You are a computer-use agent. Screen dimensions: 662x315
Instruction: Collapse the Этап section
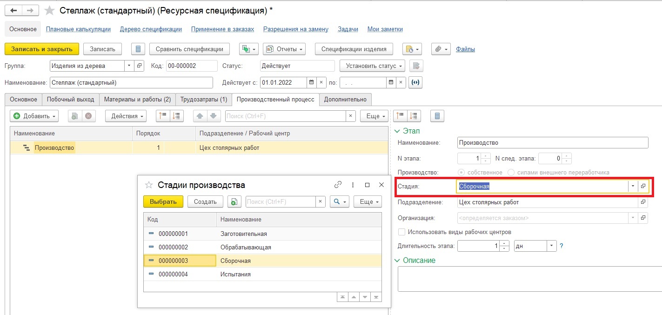coord(397,131)
